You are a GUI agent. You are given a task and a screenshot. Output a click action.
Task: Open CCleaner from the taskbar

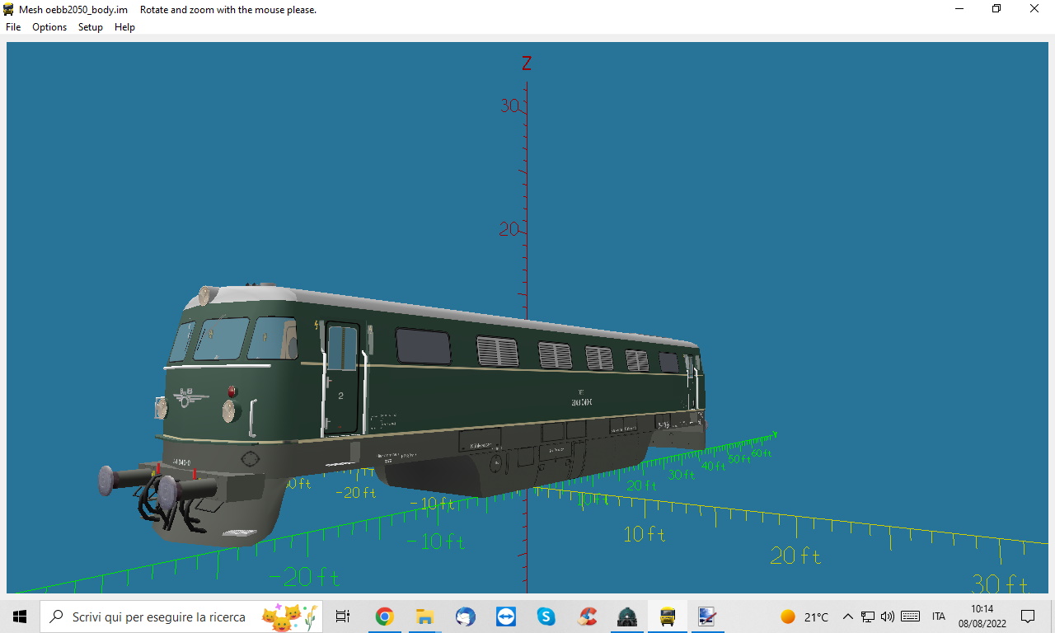(x=587, y=617)
